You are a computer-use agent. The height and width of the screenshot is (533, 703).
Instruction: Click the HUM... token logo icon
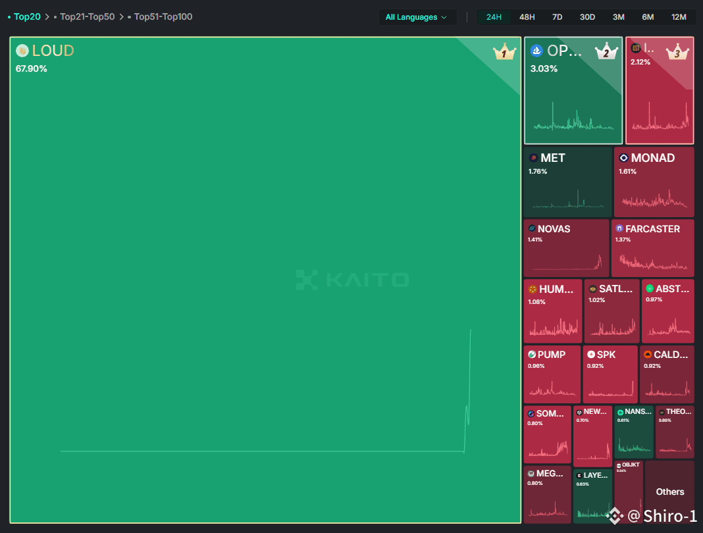(533, 289)
